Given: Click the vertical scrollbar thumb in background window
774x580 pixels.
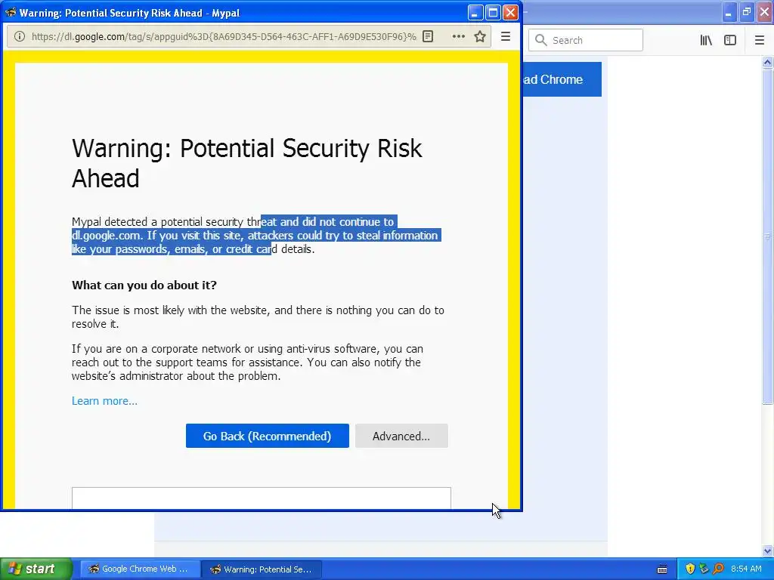Looking at the screenshot, I should [767, 236].
